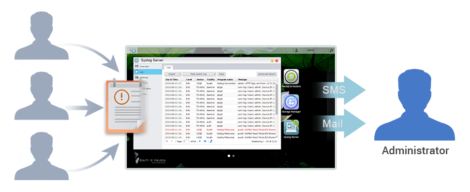Go to the next log page
The height and width of the screenshot is (192, 470).
[200, 141]
